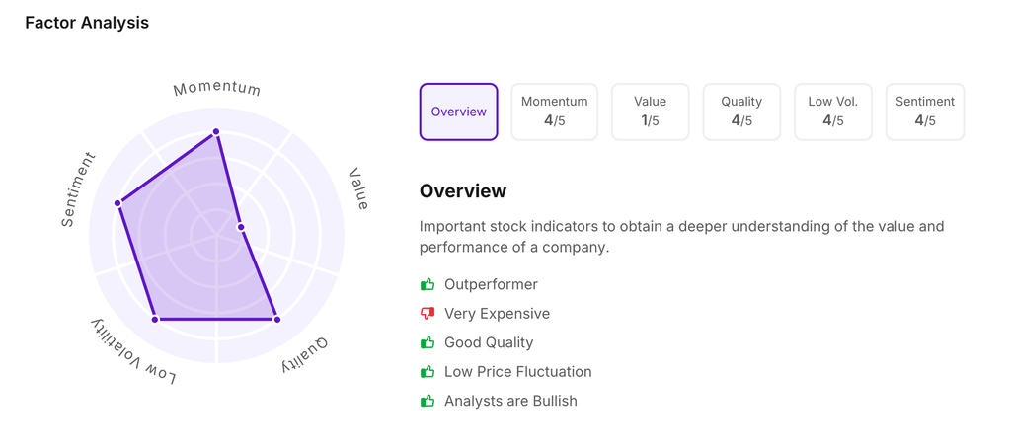Switch to the Momentum 4/5 tab
The height and width of the screenshot is (448, 1011).
pyautogui.click(x=554, y=112)
